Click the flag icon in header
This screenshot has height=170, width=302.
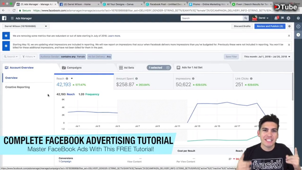pyautogui.click(x=282, y=18)
